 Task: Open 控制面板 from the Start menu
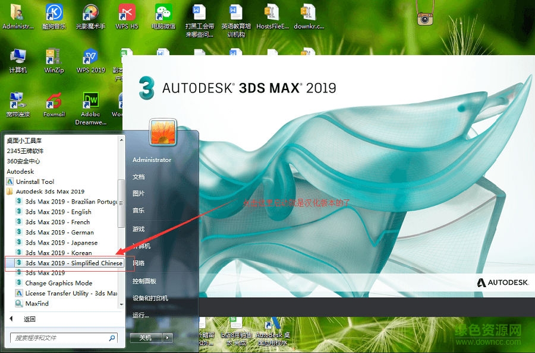click(x=144, y=281)
